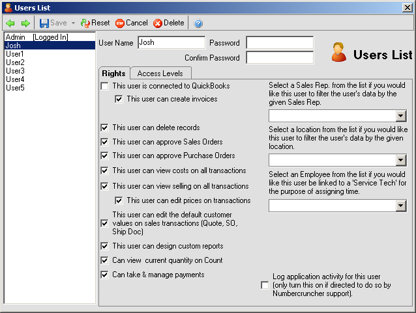This screenshot has width=416, height=313.
Task: Switch to the Access Levels tab
Action: 160,74
